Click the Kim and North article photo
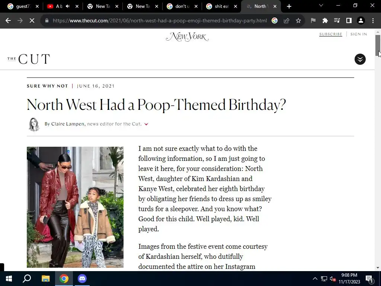This screenshot has width=381, height=286. pyautogui.click(x=75, y=207)
